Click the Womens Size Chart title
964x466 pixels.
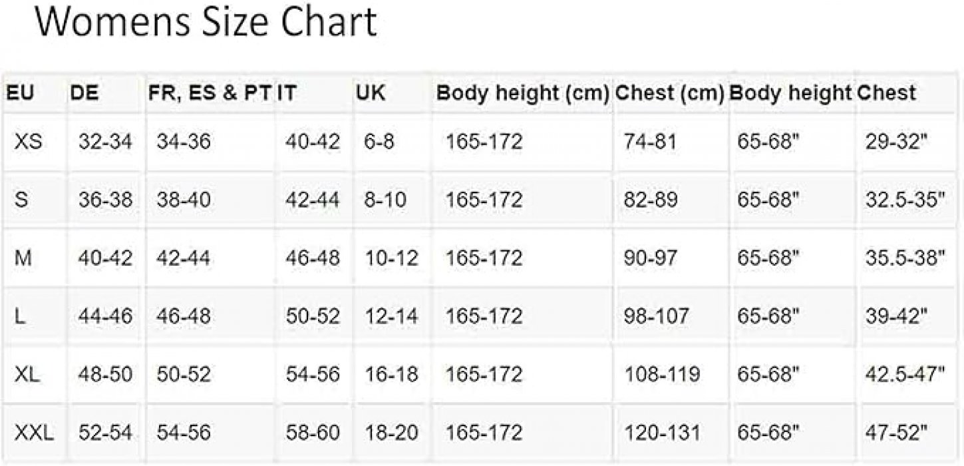click(205, 24)
